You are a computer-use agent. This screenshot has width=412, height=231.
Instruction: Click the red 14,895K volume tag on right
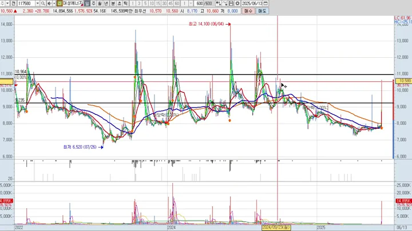pos(403,201)
